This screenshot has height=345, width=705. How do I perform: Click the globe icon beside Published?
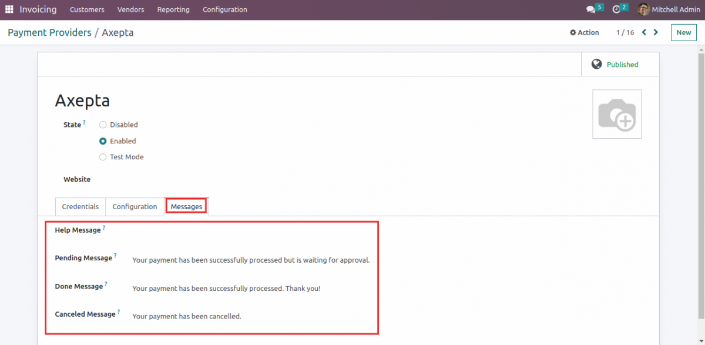click(596, 63)
